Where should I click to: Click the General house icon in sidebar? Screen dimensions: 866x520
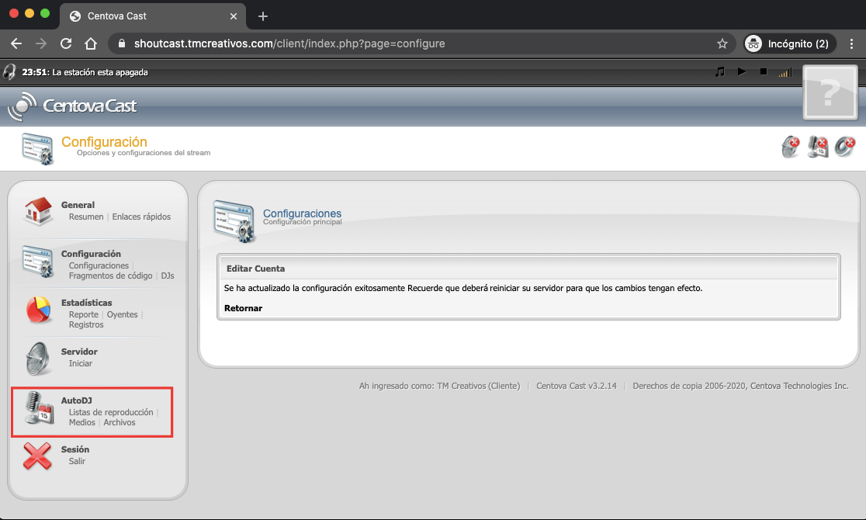coord(37,210)
